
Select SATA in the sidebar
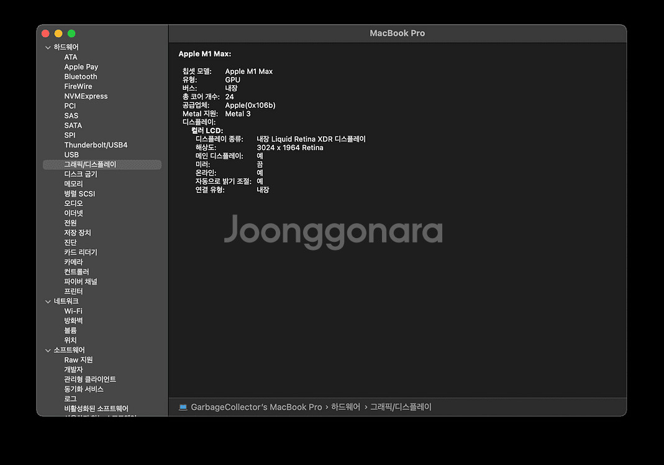[73, 125]
